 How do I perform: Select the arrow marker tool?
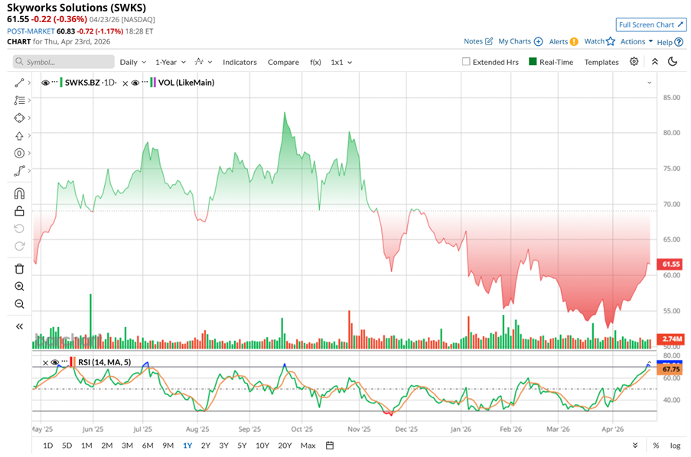[19, 135]
